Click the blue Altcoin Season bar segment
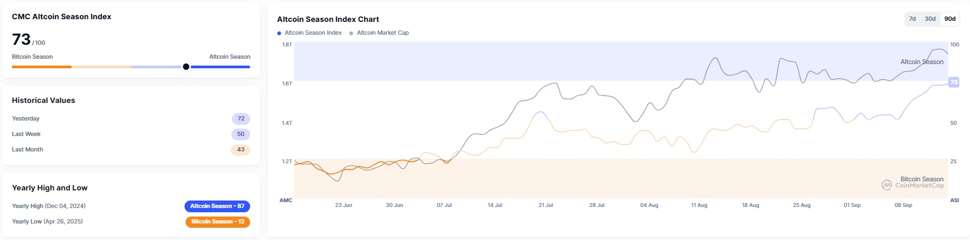This screenshot has width=970, height=240. pos(220,67)
